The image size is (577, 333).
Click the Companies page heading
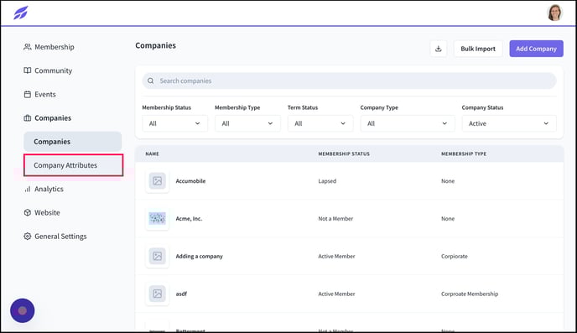(155, 45)
